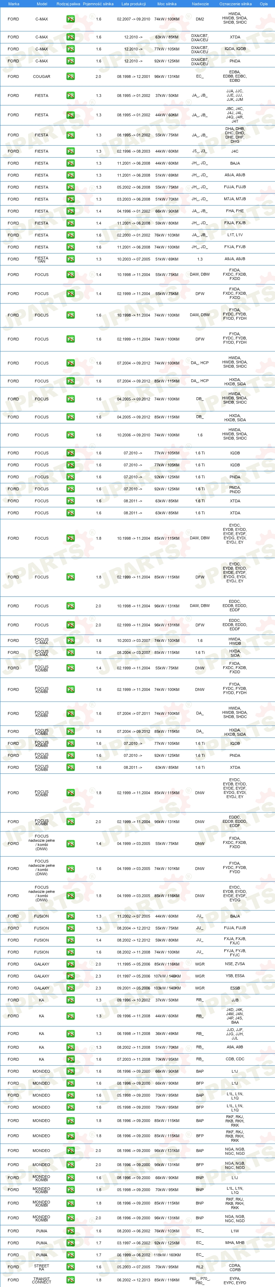Select the 'NSE, ZVSA' engine code cell

[235, 964]
